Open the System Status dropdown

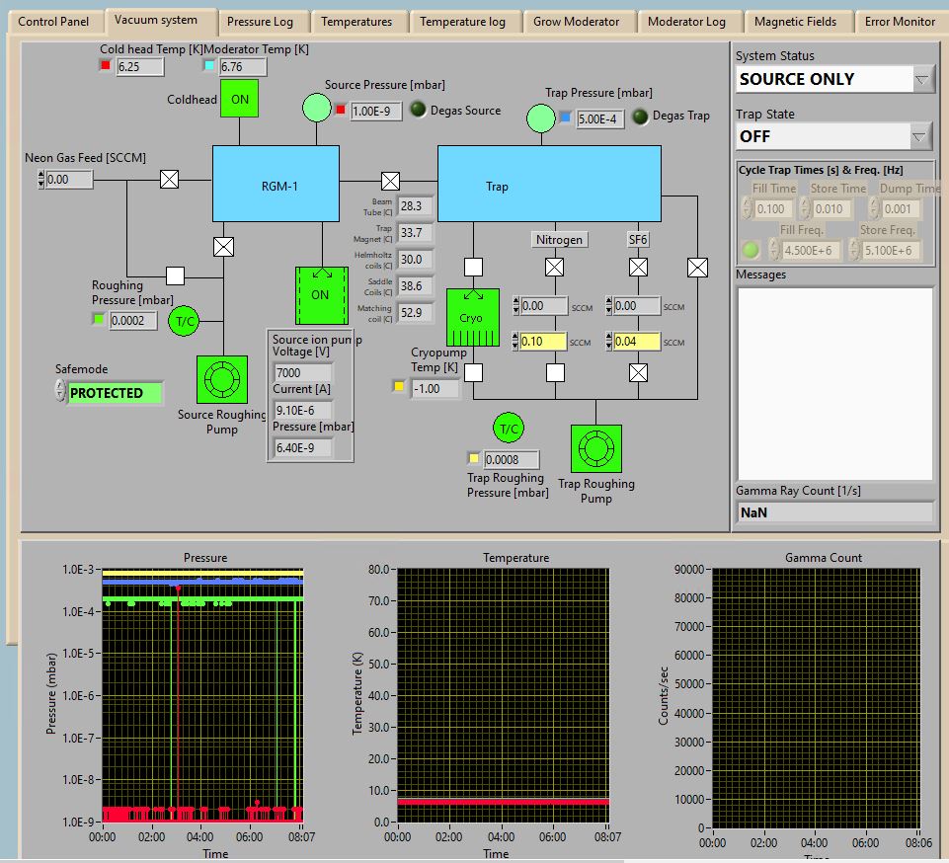(922, 80)
